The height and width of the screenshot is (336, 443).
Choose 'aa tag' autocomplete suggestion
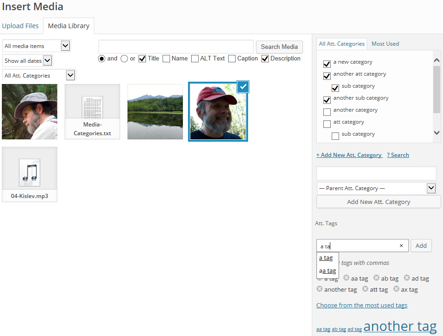pos(328,271)
